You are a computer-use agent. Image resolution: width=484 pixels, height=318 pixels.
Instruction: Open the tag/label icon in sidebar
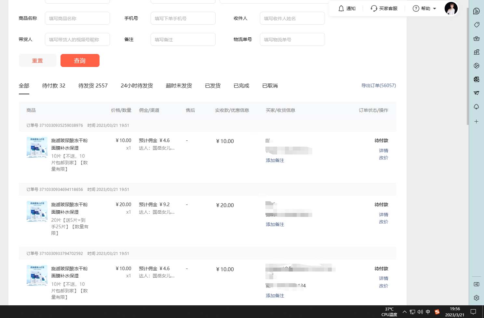[476, 25]
